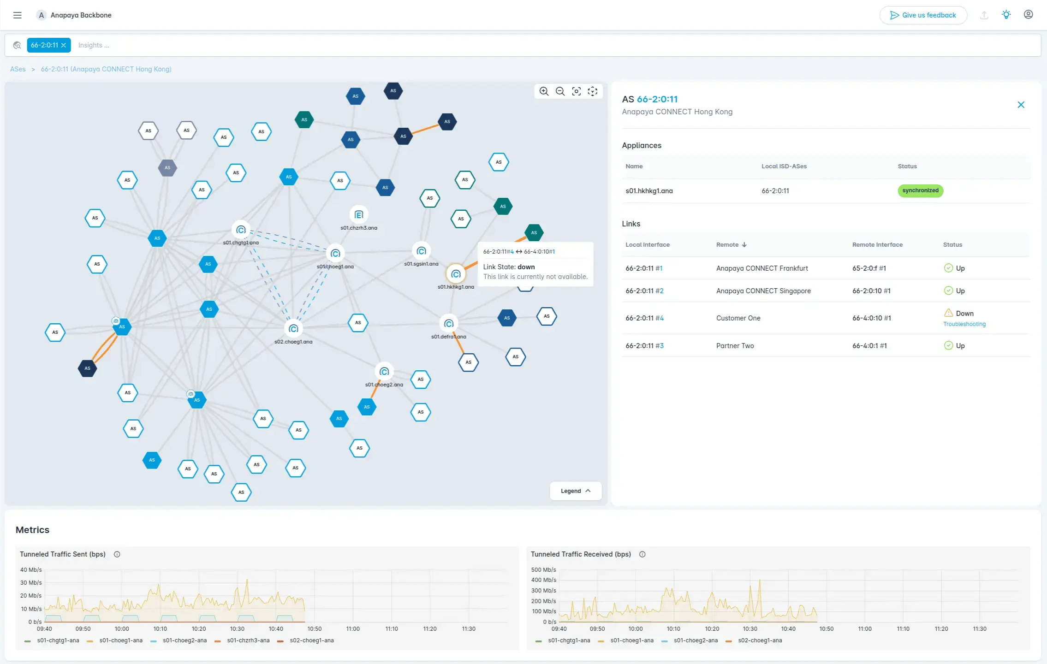Open the user account menu
This screenshot has height=664, width=1047.
point(1028,14)
